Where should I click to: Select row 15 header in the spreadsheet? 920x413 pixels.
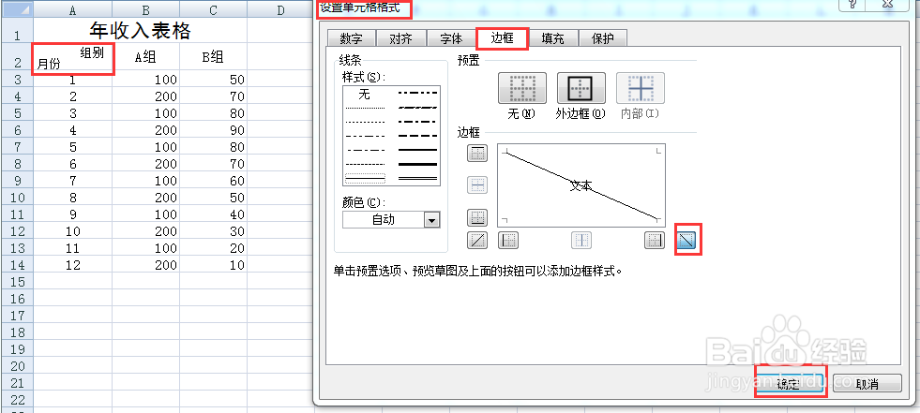tap(17, 282)
